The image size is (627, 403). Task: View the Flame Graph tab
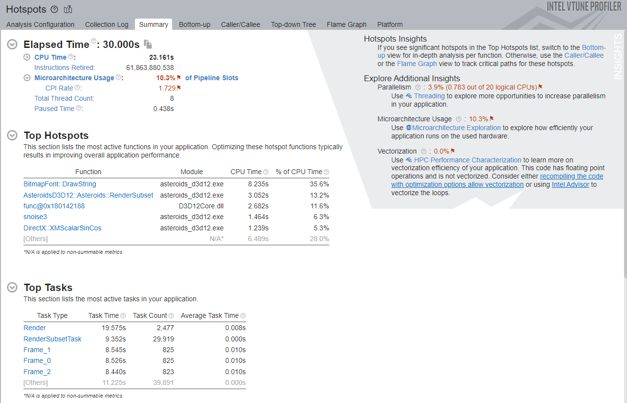[x=347, y=24]
